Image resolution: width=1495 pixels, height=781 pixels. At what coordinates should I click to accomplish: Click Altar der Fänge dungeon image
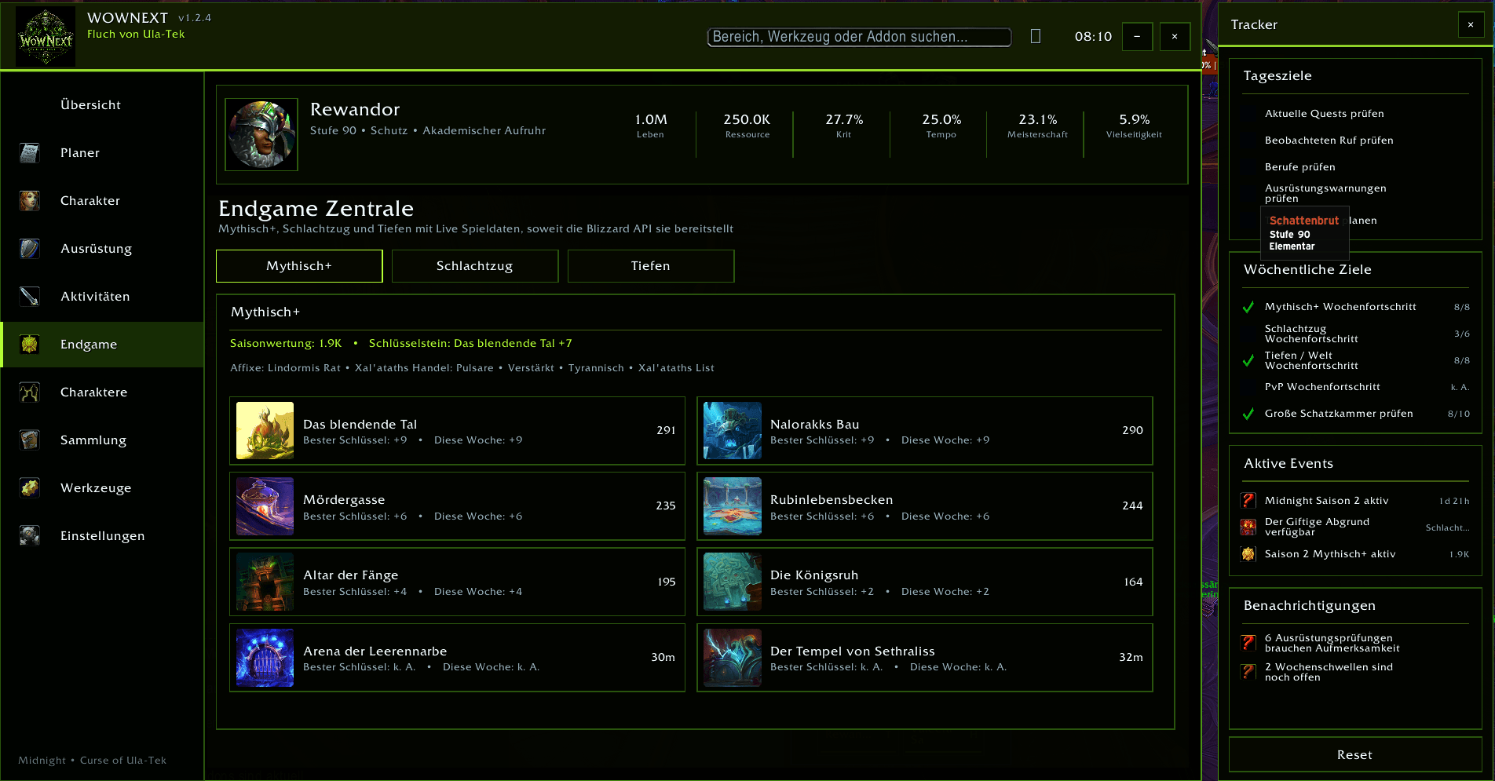click(265, 582)
